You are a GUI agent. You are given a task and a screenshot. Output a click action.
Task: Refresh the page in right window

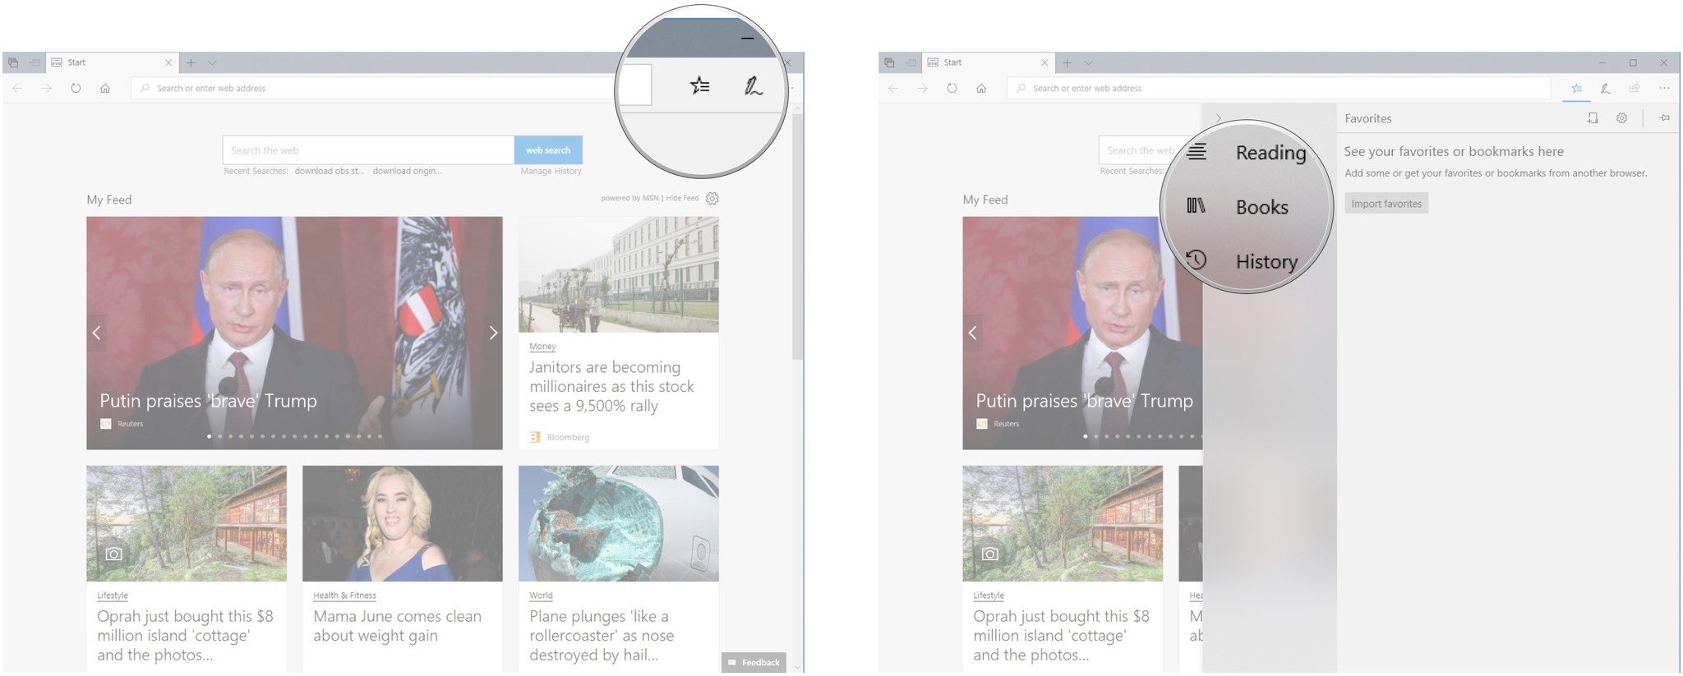pyautogui.click(x=952, y=88)
